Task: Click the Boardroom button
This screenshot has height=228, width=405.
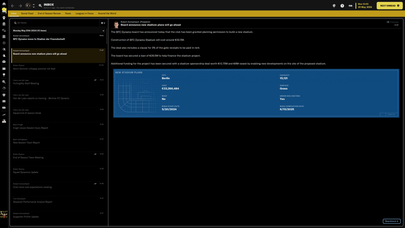Action: pyautogui.click(x=391, y=221)
